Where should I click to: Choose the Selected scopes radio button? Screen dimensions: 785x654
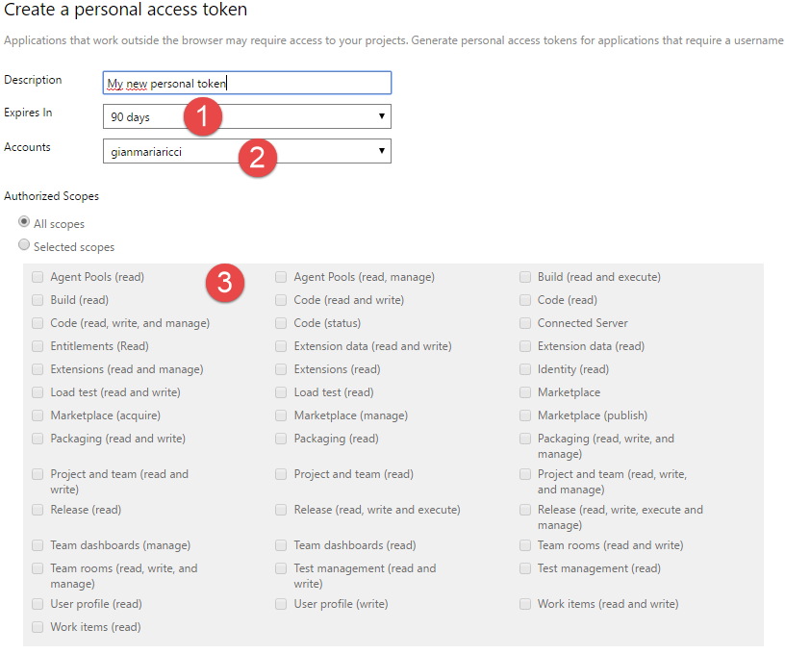coord(23,244)
